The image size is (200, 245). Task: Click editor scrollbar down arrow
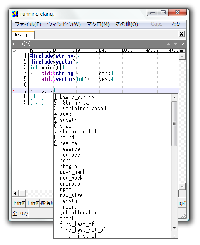point(182,186)
